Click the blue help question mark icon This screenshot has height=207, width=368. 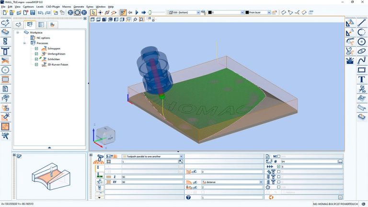pos(188,197)
